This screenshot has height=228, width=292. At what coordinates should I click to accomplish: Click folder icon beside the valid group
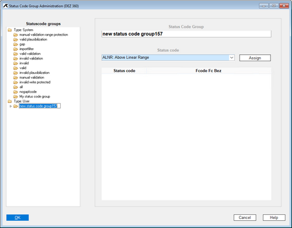(x=15, y=68)
